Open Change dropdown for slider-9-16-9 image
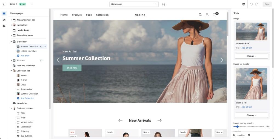Image resolution: width=274 pixels, height=139 pixels. tap(252, 56)
